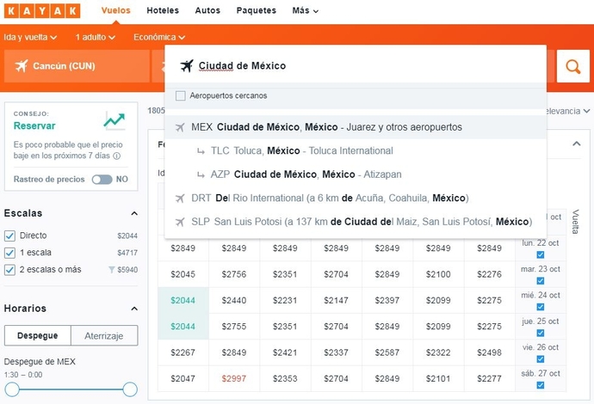Switch to the Aterrizaje tab

tap(103, 336)
